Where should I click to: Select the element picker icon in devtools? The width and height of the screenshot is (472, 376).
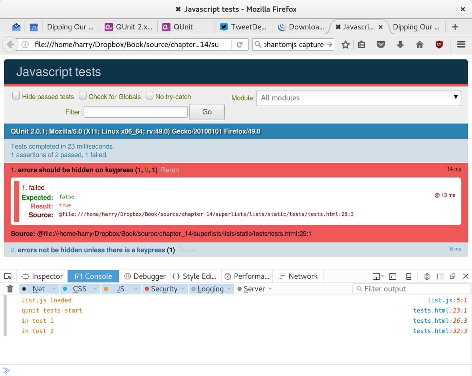(x=8, y=276)
